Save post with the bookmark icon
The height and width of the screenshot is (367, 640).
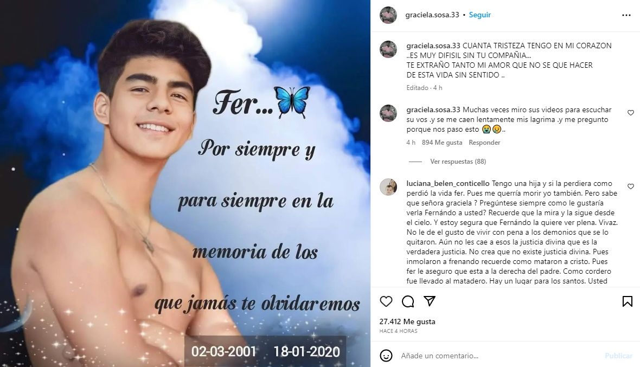tap(628, 301)
